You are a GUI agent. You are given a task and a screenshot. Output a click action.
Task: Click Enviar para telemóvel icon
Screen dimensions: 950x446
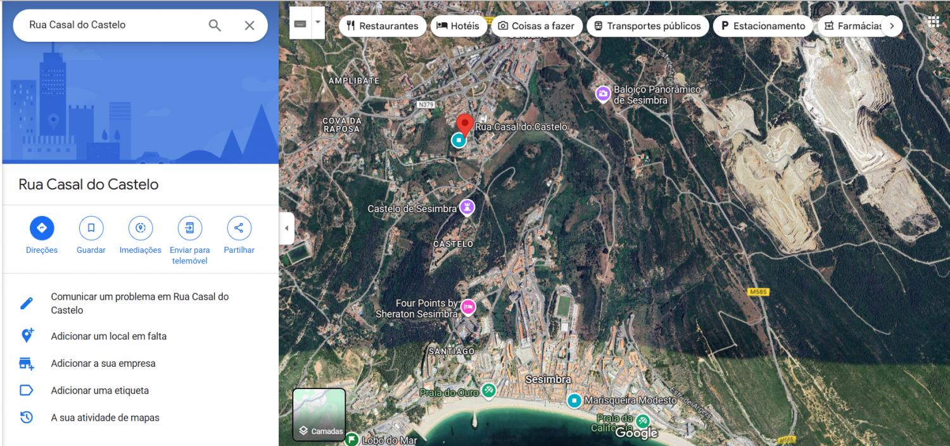(189, 228)
